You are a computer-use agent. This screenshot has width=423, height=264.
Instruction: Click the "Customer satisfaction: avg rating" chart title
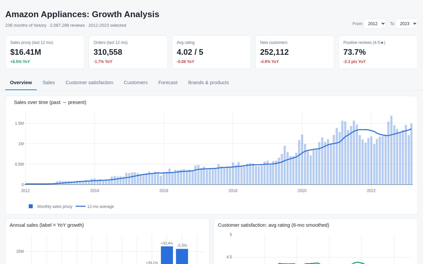point(273,225)
